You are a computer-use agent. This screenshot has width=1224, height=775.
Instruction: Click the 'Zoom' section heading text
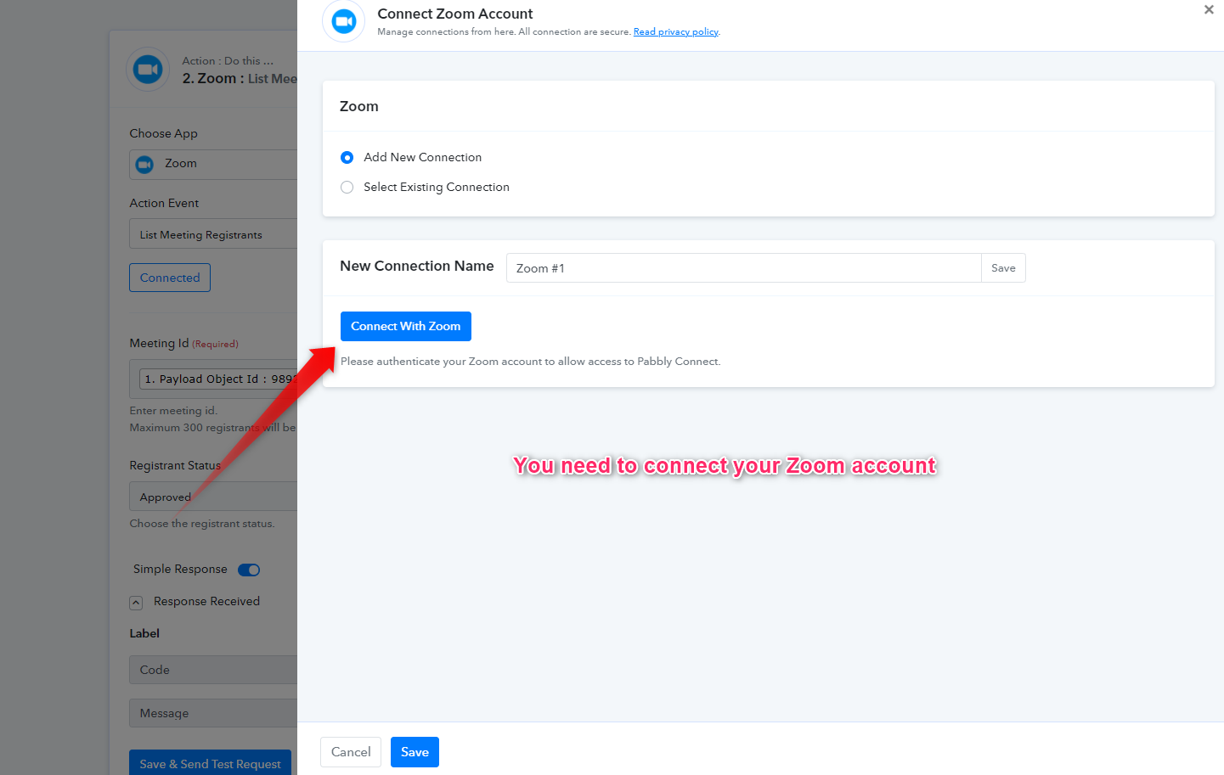[359, 107]
